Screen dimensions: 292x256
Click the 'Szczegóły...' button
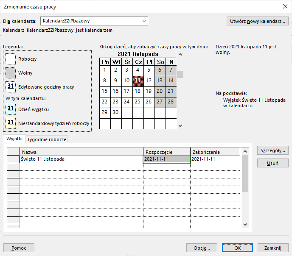272,150
